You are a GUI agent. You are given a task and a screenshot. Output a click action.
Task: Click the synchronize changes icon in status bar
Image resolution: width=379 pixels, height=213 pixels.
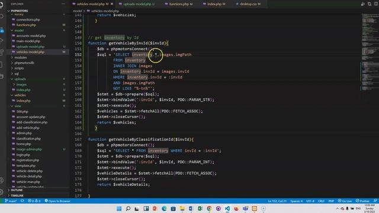pos(23,201)
